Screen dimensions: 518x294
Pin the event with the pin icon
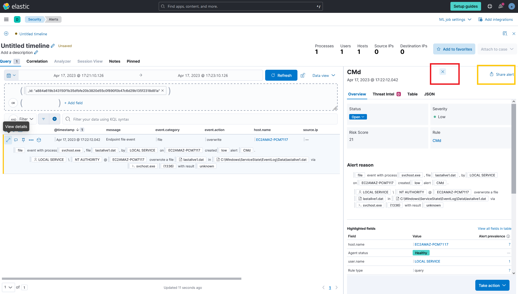(23, 140)
